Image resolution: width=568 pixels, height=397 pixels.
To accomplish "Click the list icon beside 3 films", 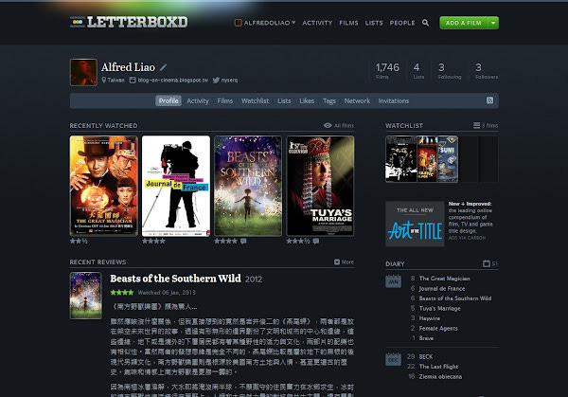I will pyautogui.click(x=476, y=125).
